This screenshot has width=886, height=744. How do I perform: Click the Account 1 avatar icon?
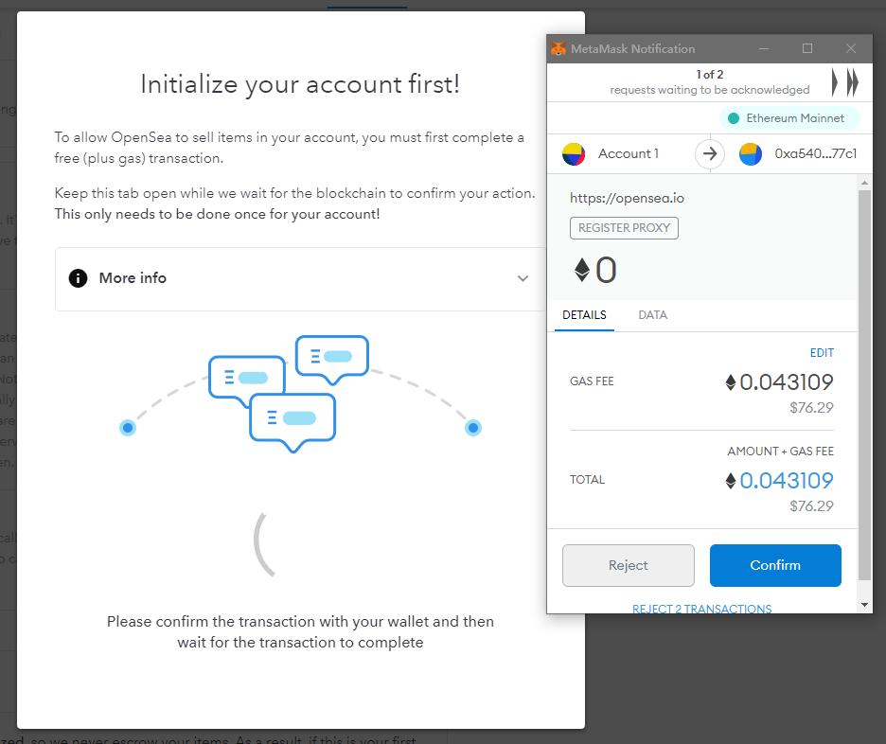574,153
